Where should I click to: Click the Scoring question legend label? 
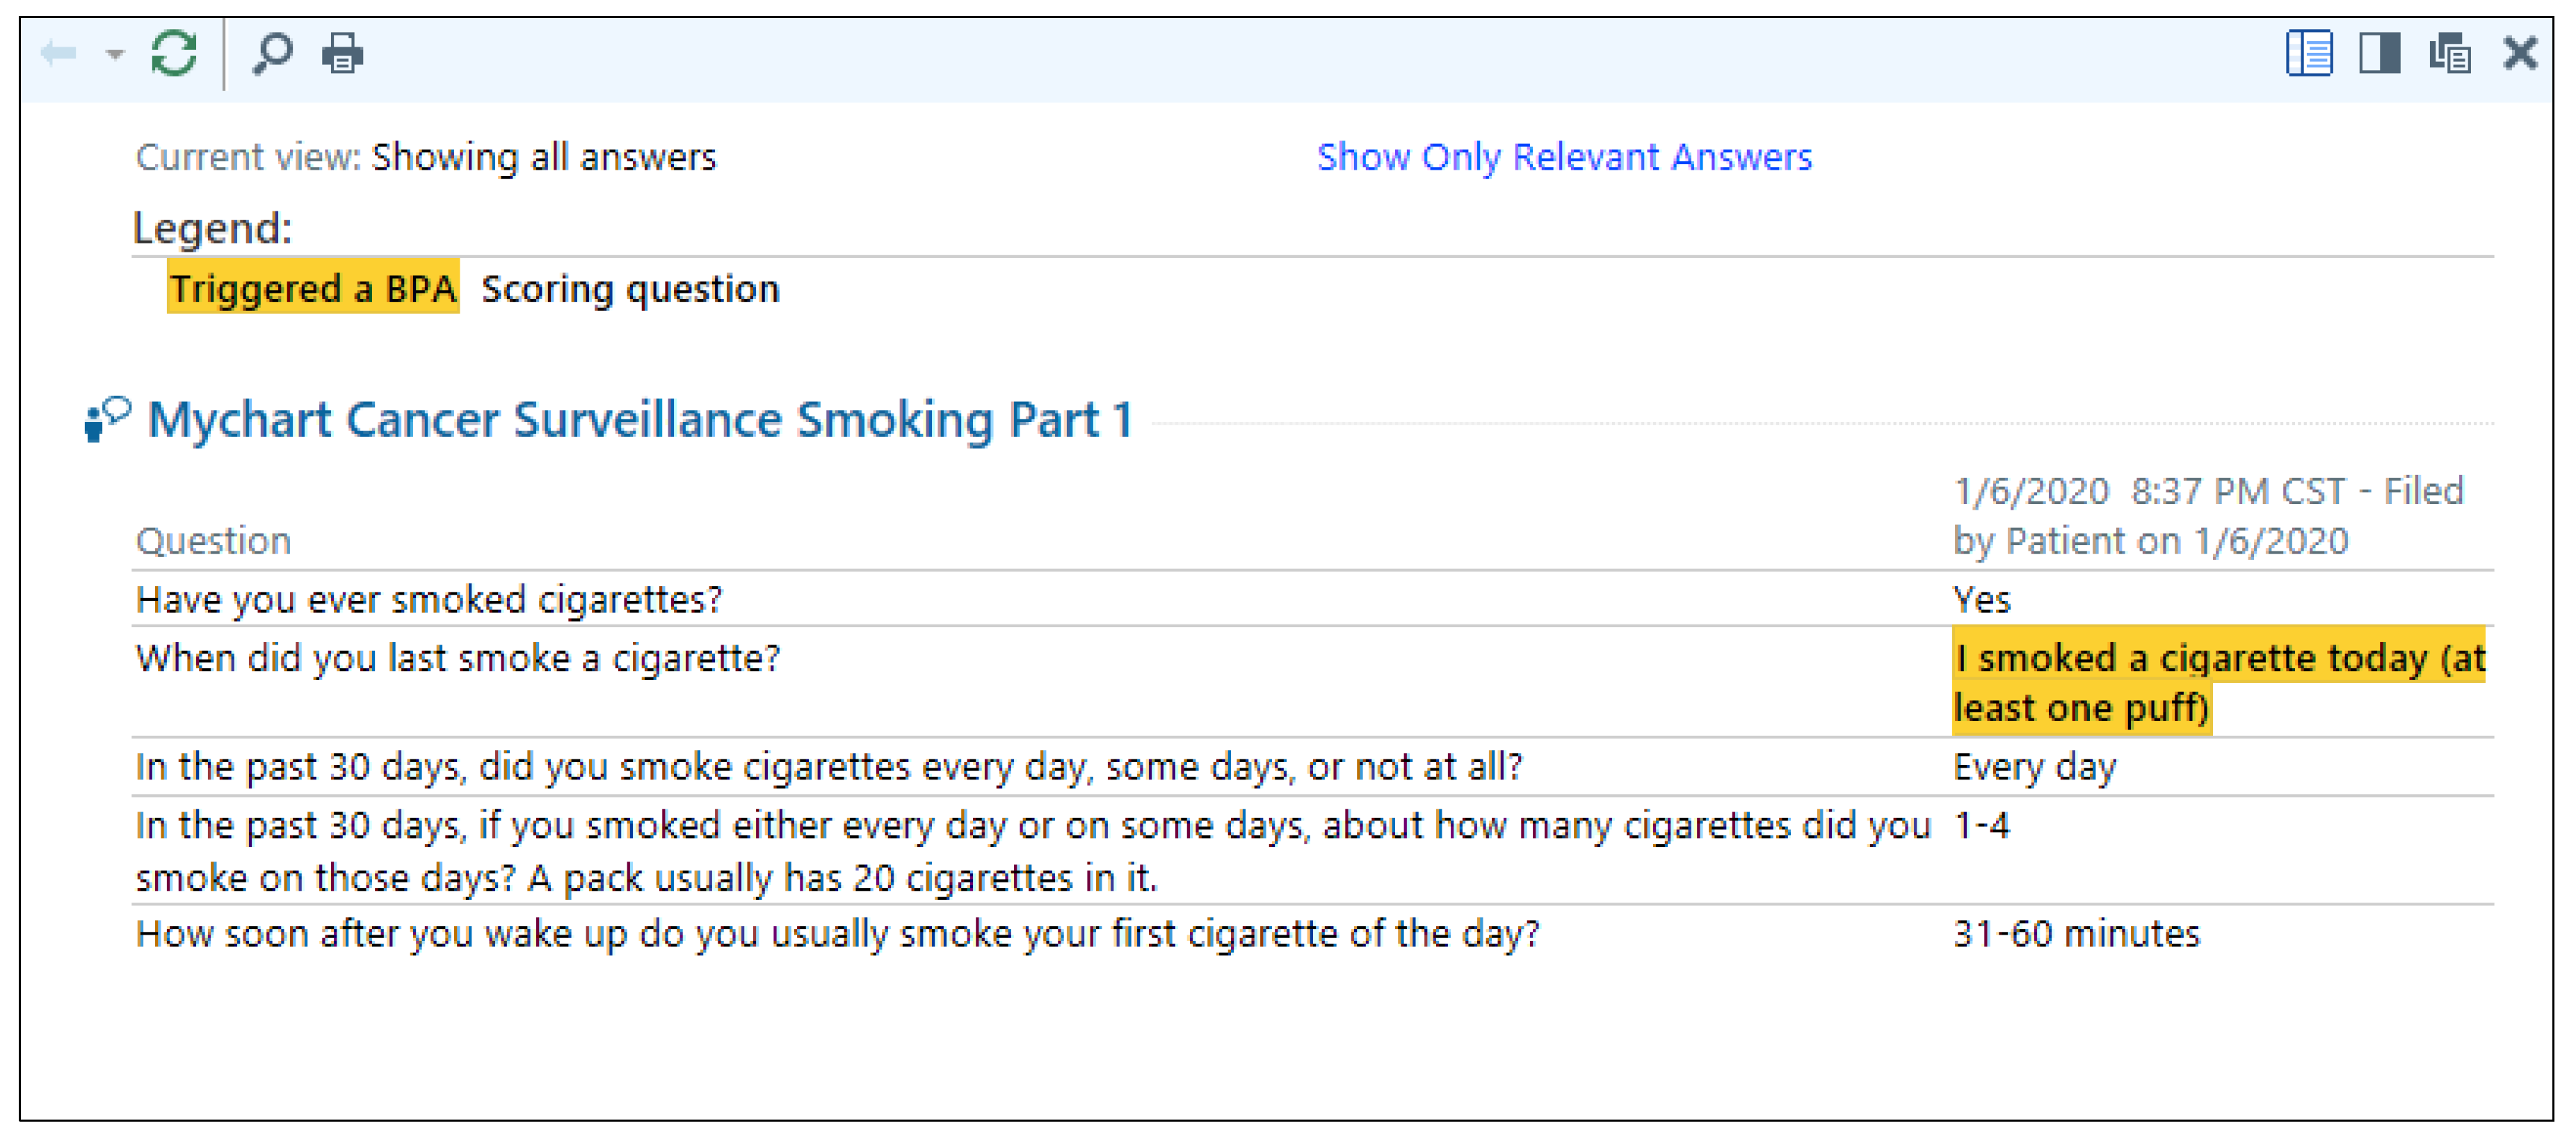click(x=630, y=289)
